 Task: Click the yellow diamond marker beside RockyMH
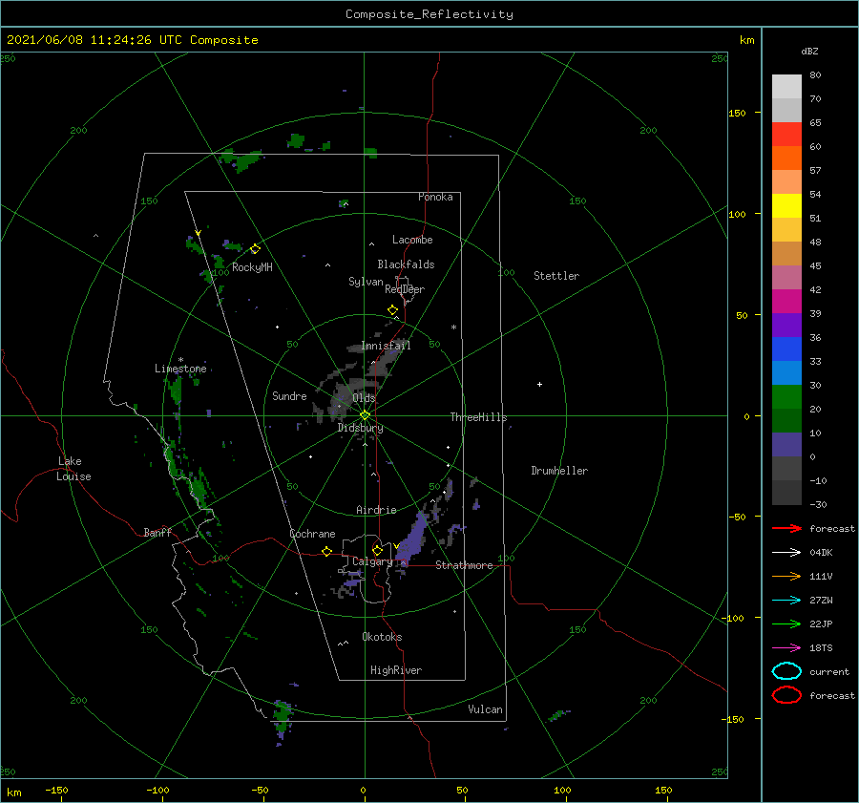pyautogui.click(x=255, y=249)
